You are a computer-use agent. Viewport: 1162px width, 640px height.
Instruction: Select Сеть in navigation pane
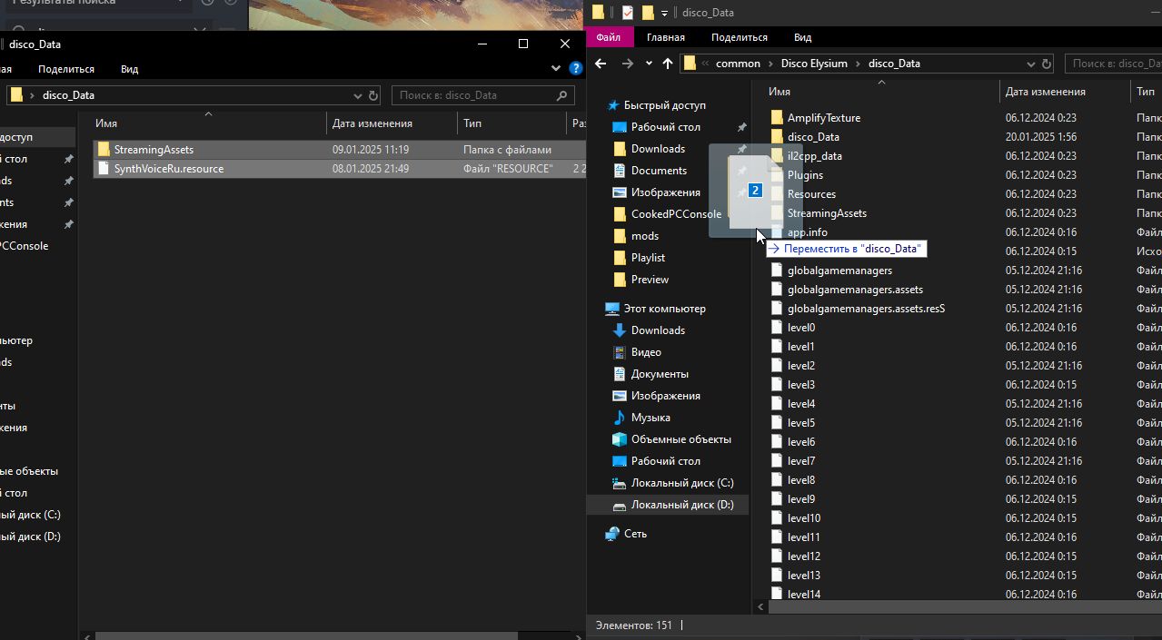coord(635,534)
